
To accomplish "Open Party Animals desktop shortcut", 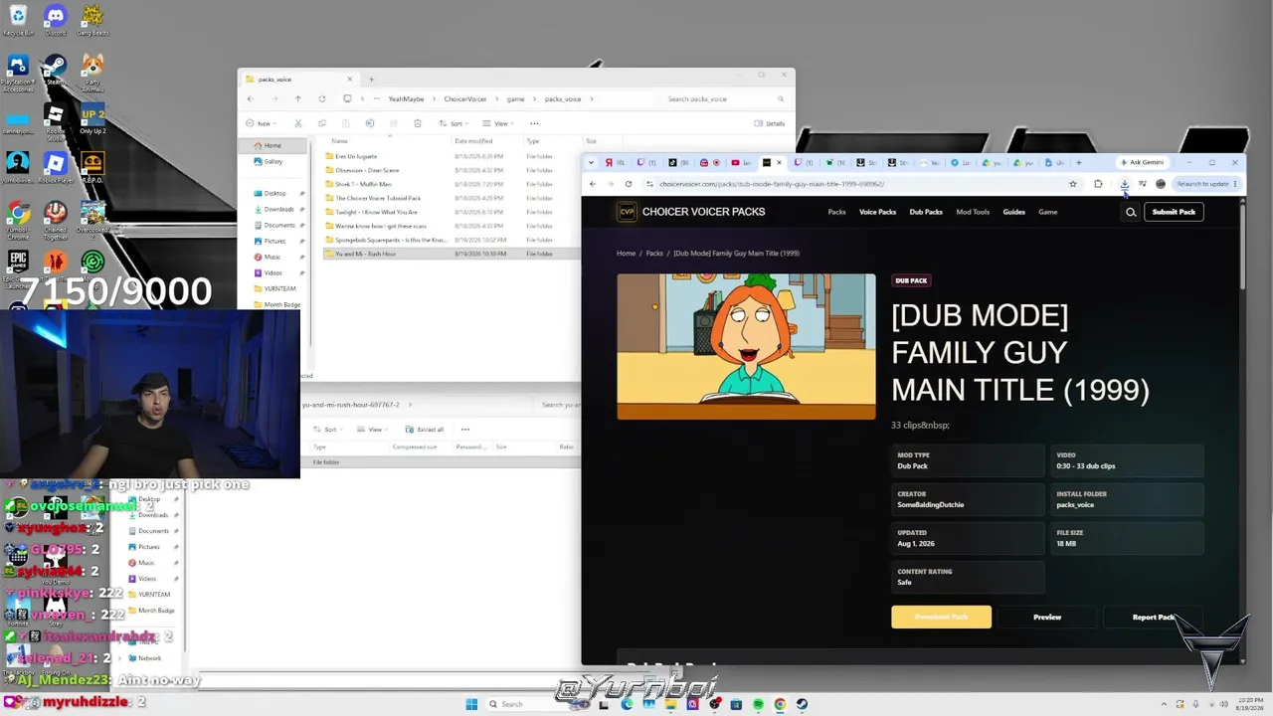I will (92, 72).
